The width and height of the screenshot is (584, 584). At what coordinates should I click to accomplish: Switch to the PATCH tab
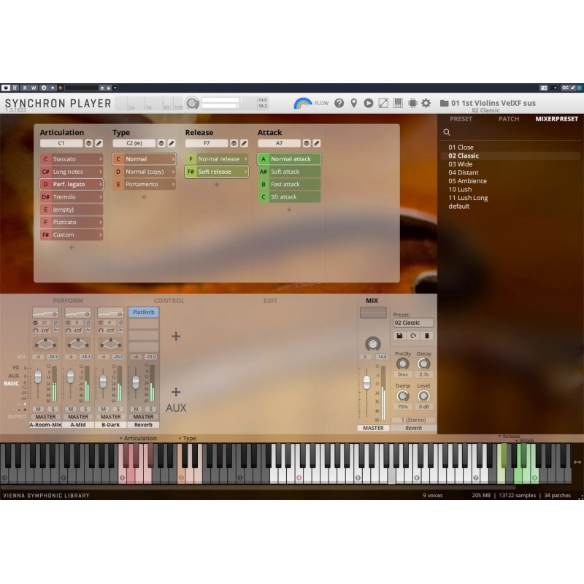509,118
